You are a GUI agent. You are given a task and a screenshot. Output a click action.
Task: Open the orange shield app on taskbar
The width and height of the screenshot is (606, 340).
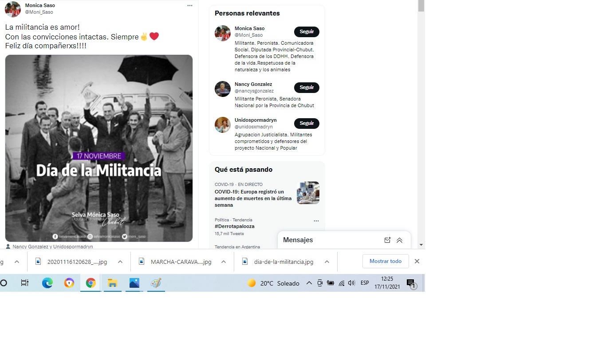[x=69, y=283]
